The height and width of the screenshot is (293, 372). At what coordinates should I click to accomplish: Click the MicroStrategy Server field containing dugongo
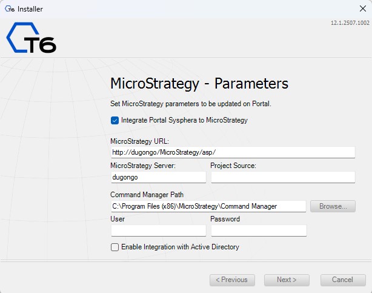click(x=159, y=177)
